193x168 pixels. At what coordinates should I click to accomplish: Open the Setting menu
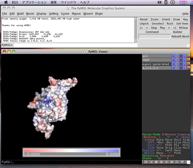pyautogui.click(x=54, y=14)
